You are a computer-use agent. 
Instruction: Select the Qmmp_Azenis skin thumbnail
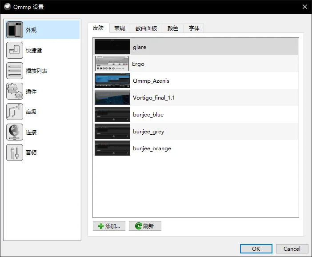112,80
